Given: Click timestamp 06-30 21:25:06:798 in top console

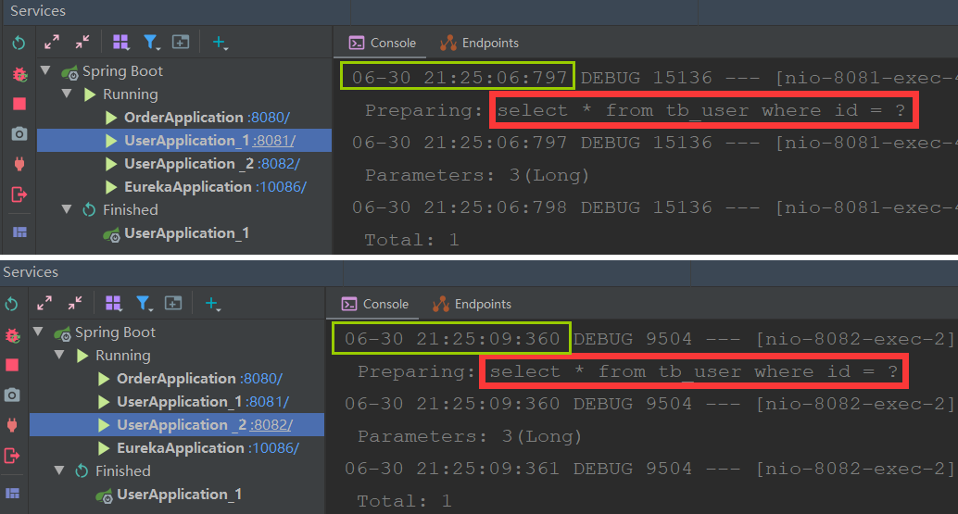Looking at the screenshot, I should click(x=459, y=207).
